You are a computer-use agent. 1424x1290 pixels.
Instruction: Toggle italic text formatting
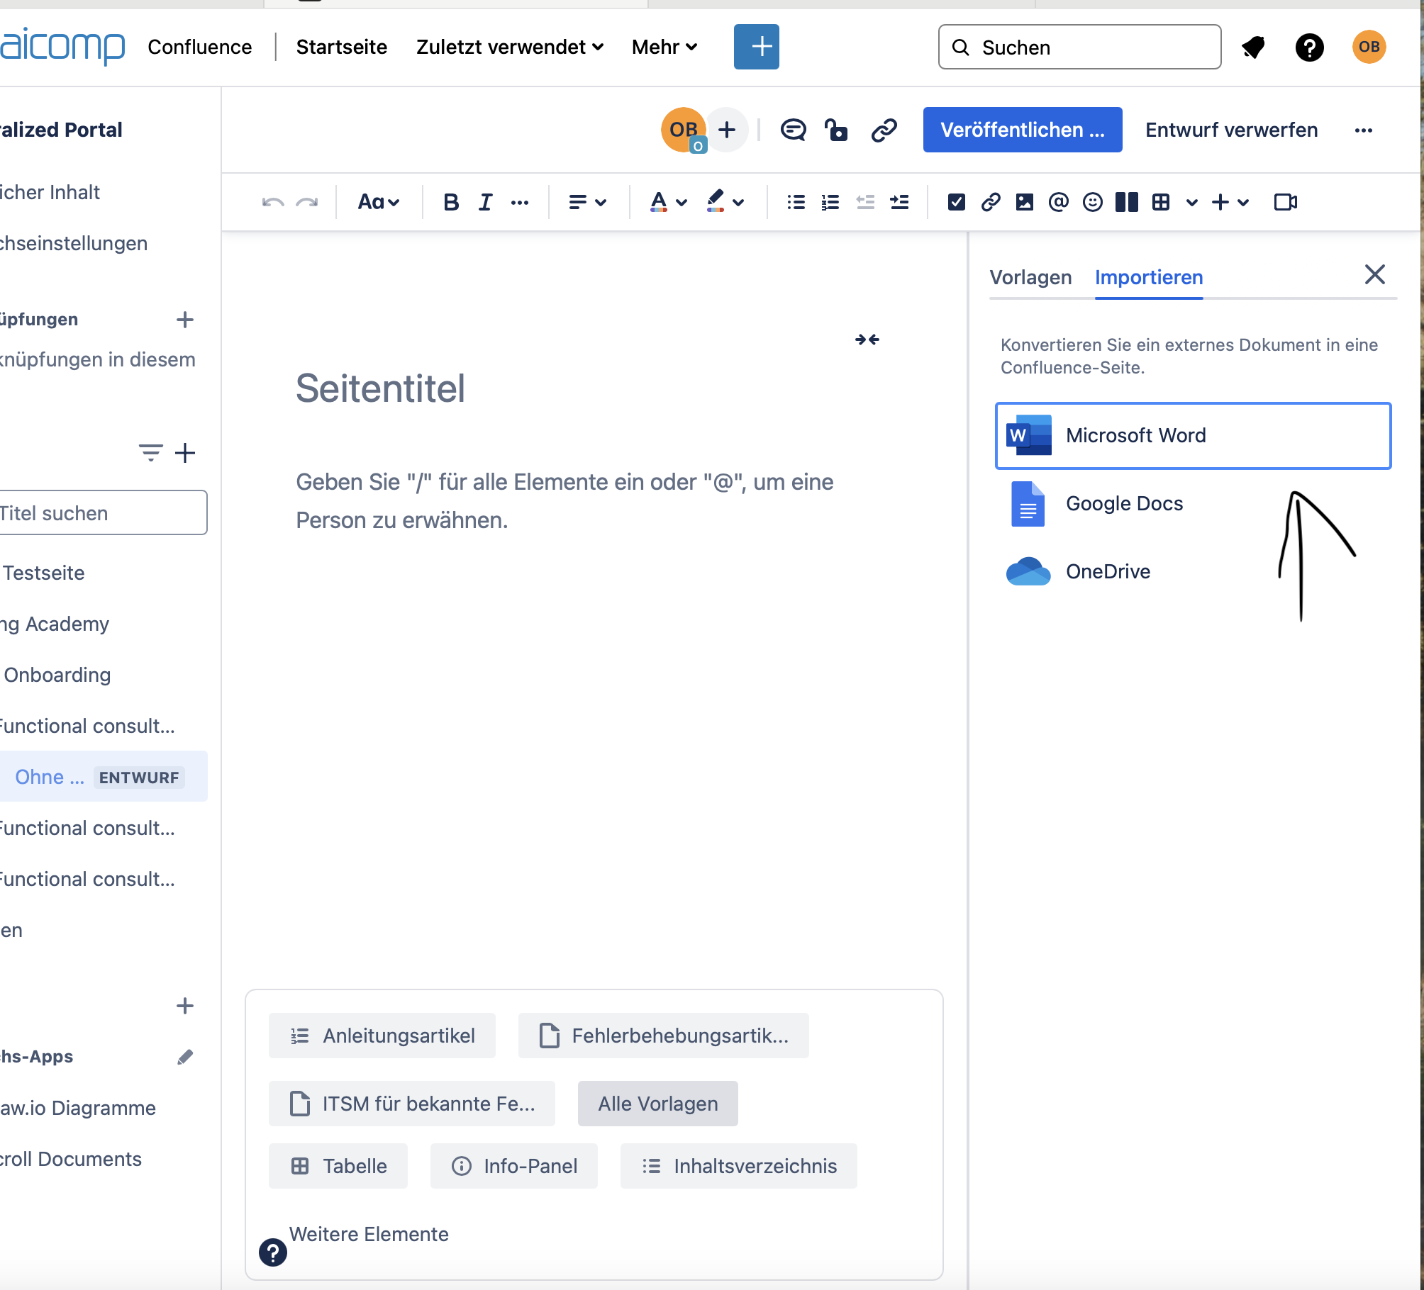[485, 203]
